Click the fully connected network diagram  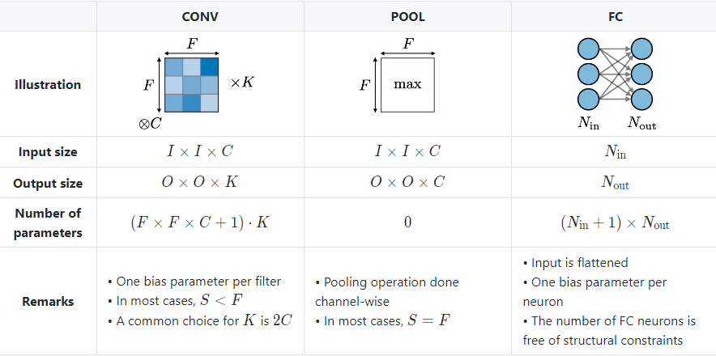pyautogui.click(x=616, y=75)
